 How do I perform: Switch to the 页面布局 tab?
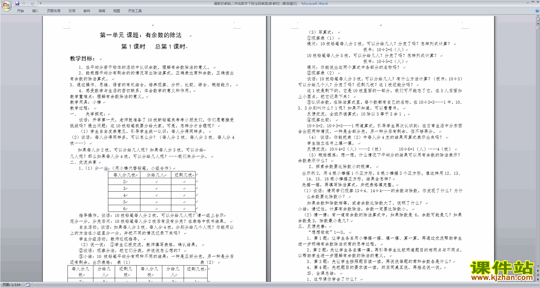point(54,11)
